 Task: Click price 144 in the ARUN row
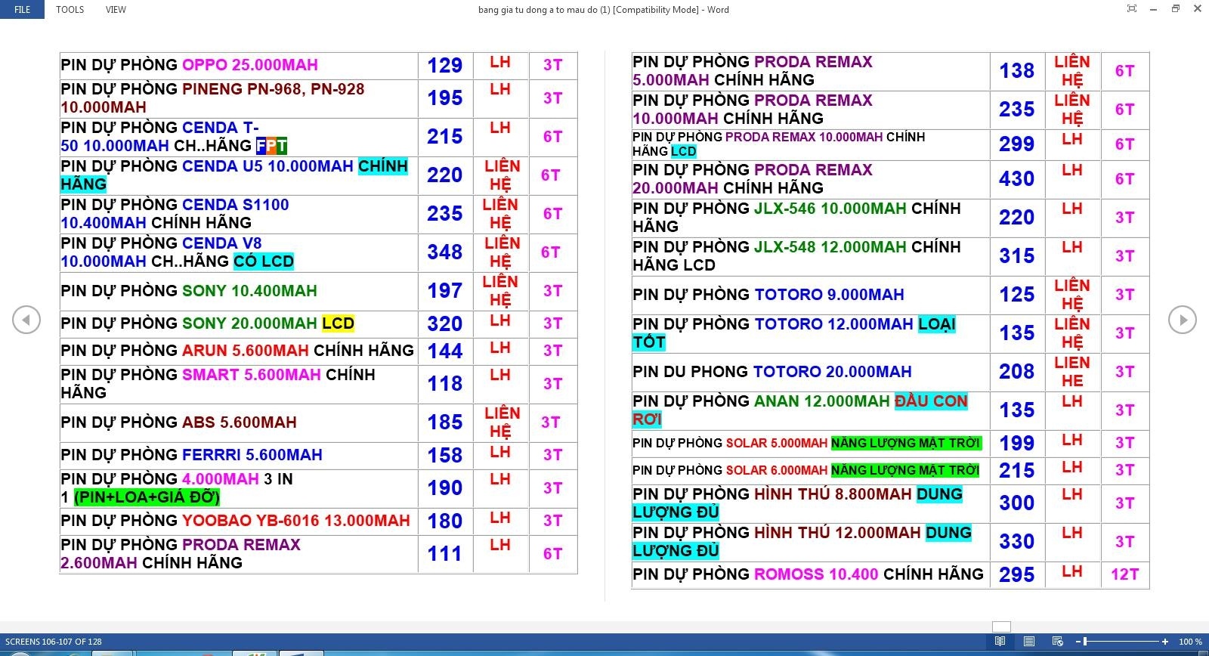pos(445,351)
